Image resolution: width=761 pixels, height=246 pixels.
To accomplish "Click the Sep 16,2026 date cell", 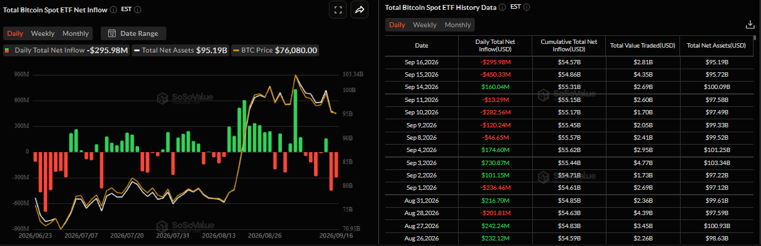I will tap(422, 62).
